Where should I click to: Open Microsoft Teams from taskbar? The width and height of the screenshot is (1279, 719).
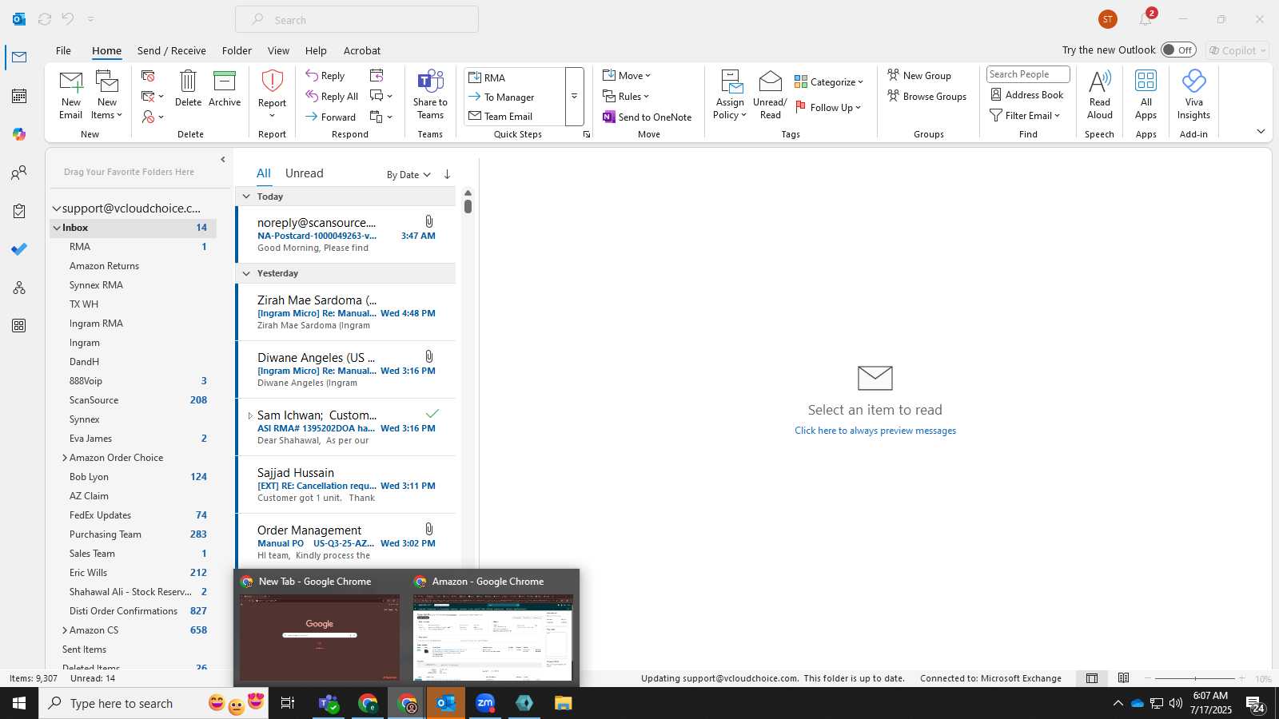tap(329, 703)
